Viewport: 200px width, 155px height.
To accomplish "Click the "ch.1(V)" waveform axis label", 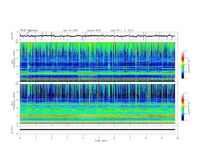I will point(12,36).
